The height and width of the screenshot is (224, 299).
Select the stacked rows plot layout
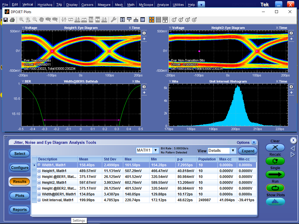pos(158,20)
